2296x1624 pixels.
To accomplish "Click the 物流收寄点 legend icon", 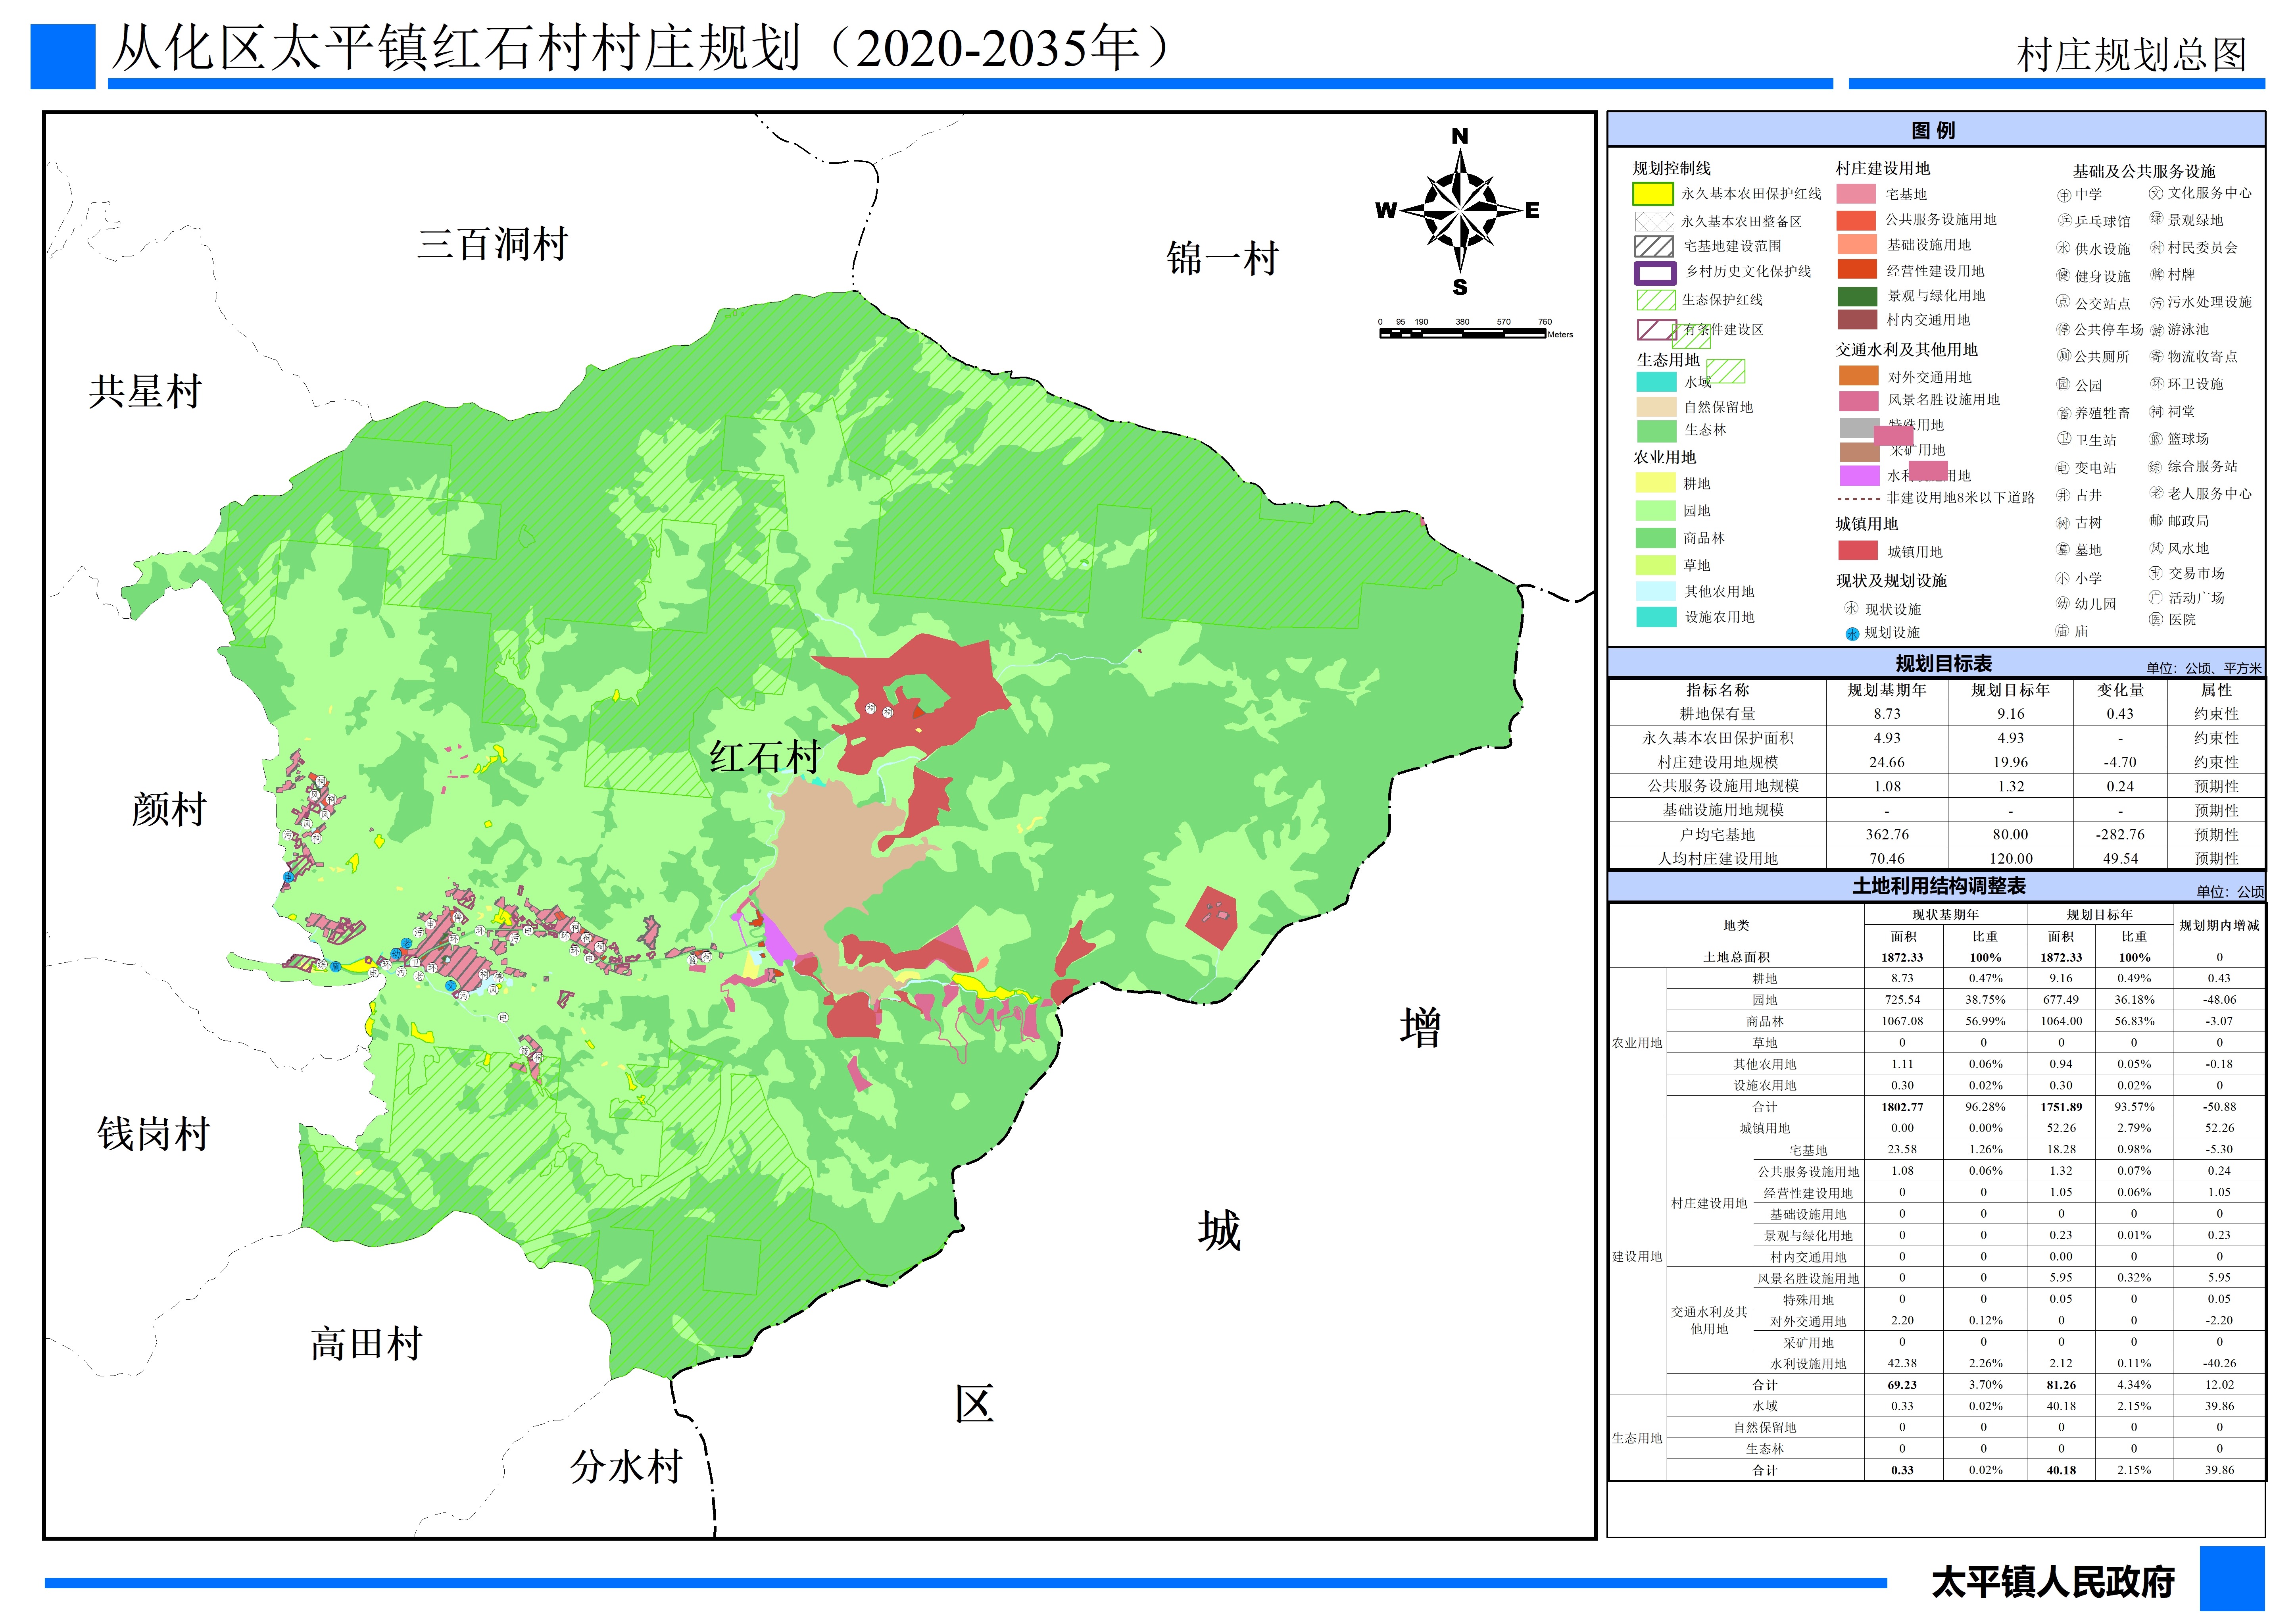I will tap(2157, 356).
